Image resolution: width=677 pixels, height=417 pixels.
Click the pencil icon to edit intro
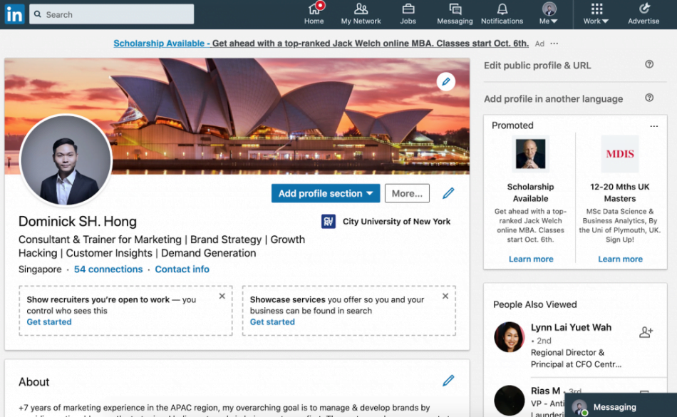(448, 193)
